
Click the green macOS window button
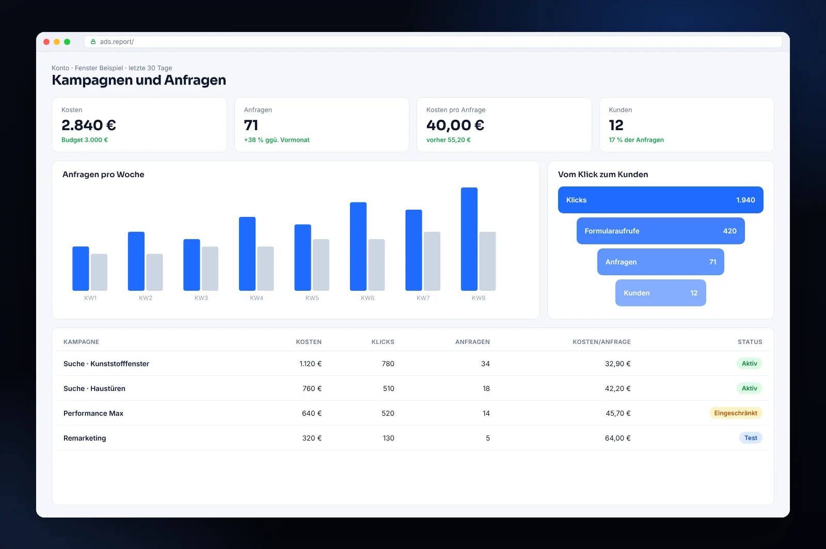(x=67, y=42)
